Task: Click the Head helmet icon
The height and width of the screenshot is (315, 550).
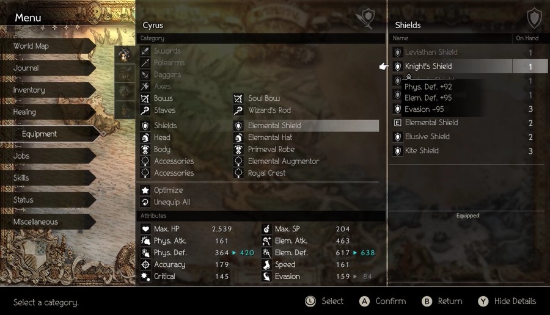Action: [145, 138]
